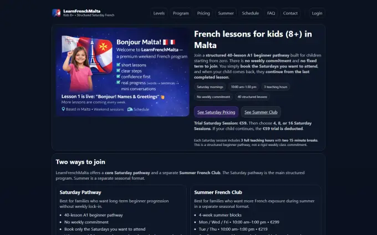Click Trial Saturday Session: €59 text
377x235 pixels.
coord(221,123)
